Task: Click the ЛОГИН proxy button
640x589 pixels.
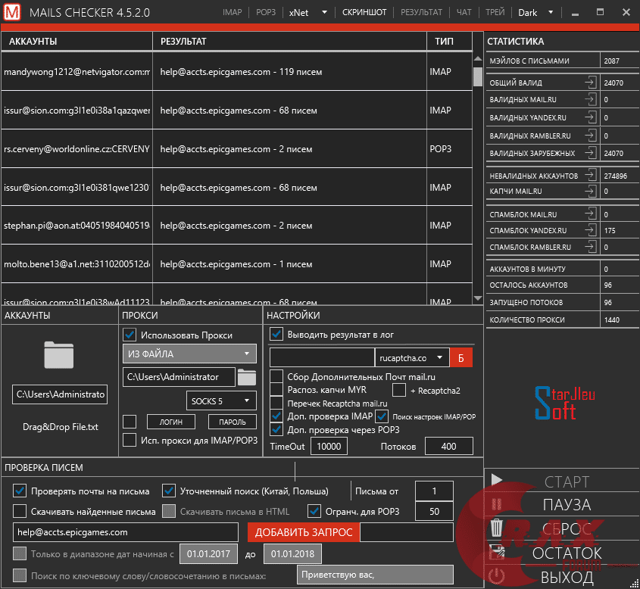Action: tap(170, 422)
